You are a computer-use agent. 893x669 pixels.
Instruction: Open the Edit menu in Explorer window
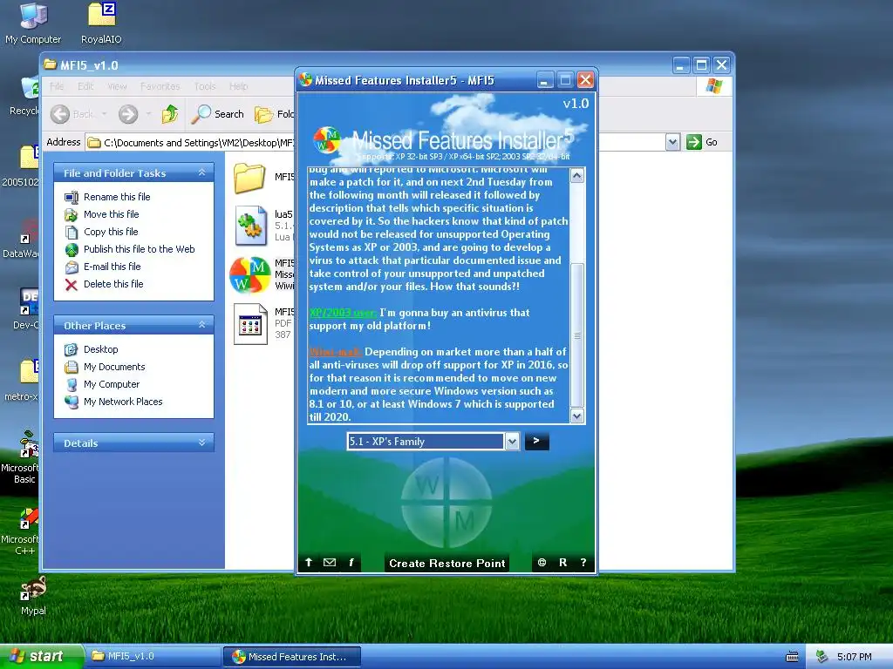point(85,86)
